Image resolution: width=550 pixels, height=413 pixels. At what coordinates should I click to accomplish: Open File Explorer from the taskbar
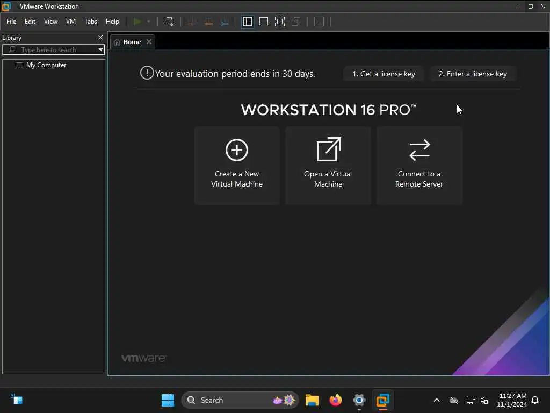click(312, 400)
